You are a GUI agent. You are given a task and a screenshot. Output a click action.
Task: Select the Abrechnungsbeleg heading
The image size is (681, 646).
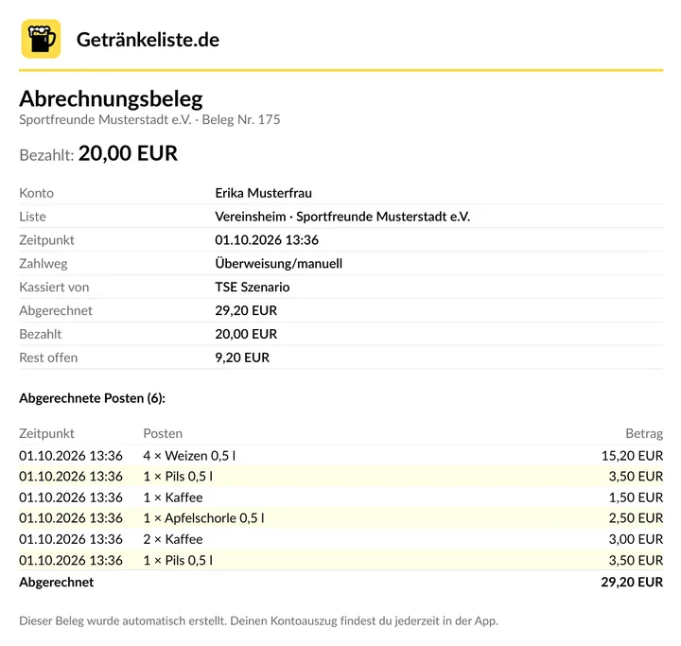click(111, 98)
